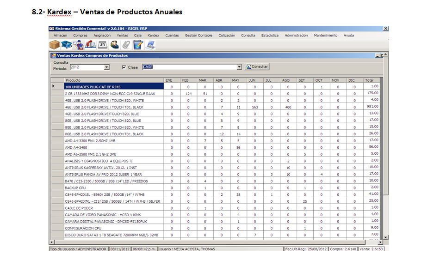Click the cardboard box toolbar icon

click(55, 45)
